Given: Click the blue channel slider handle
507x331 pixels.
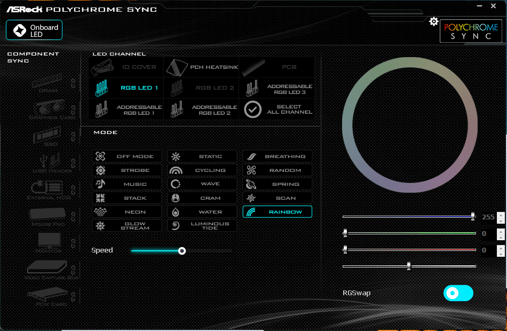Looking at the screenshot, I should point(473,216).
